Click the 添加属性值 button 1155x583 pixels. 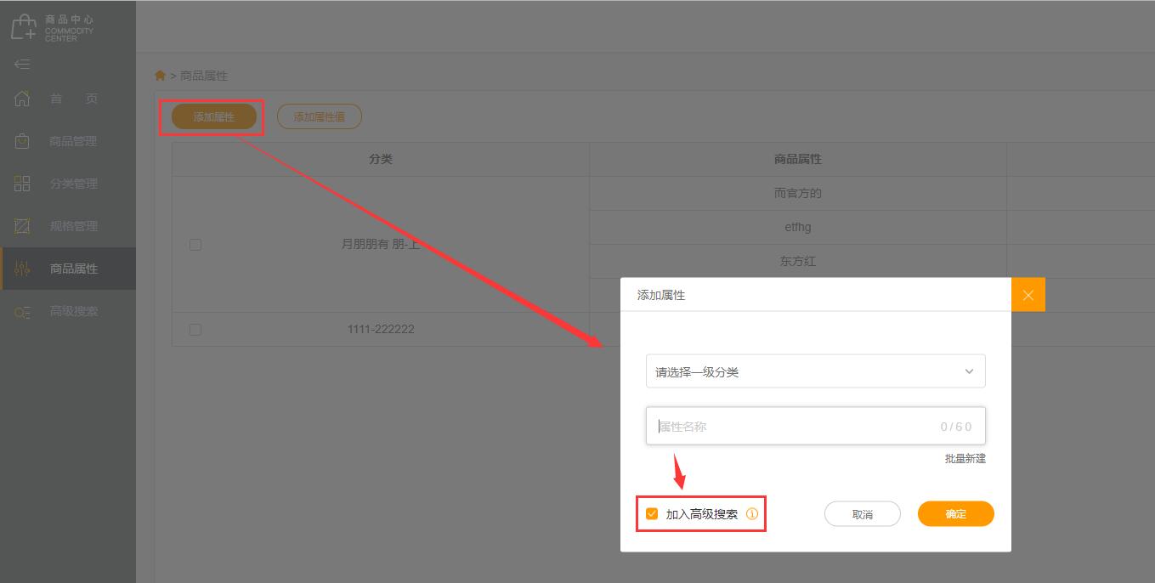[320, 117]
